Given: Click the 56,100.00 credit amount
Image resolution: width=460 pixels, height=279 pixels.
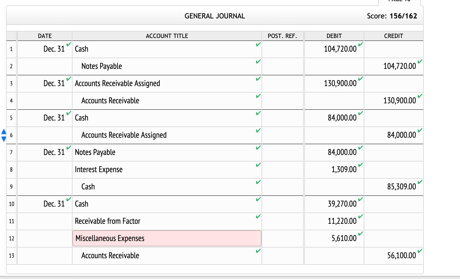Looking at the screenshot, I should coord(401,256).
